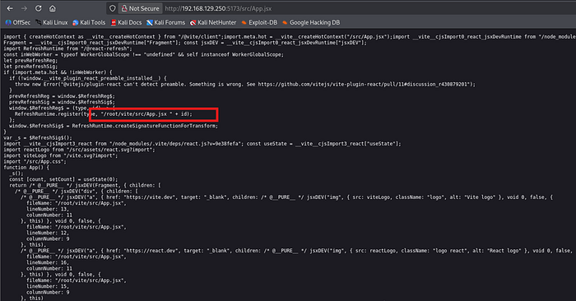Reload the current page
The height and width of the screenshot is (301, 576).
coord(38,8)
